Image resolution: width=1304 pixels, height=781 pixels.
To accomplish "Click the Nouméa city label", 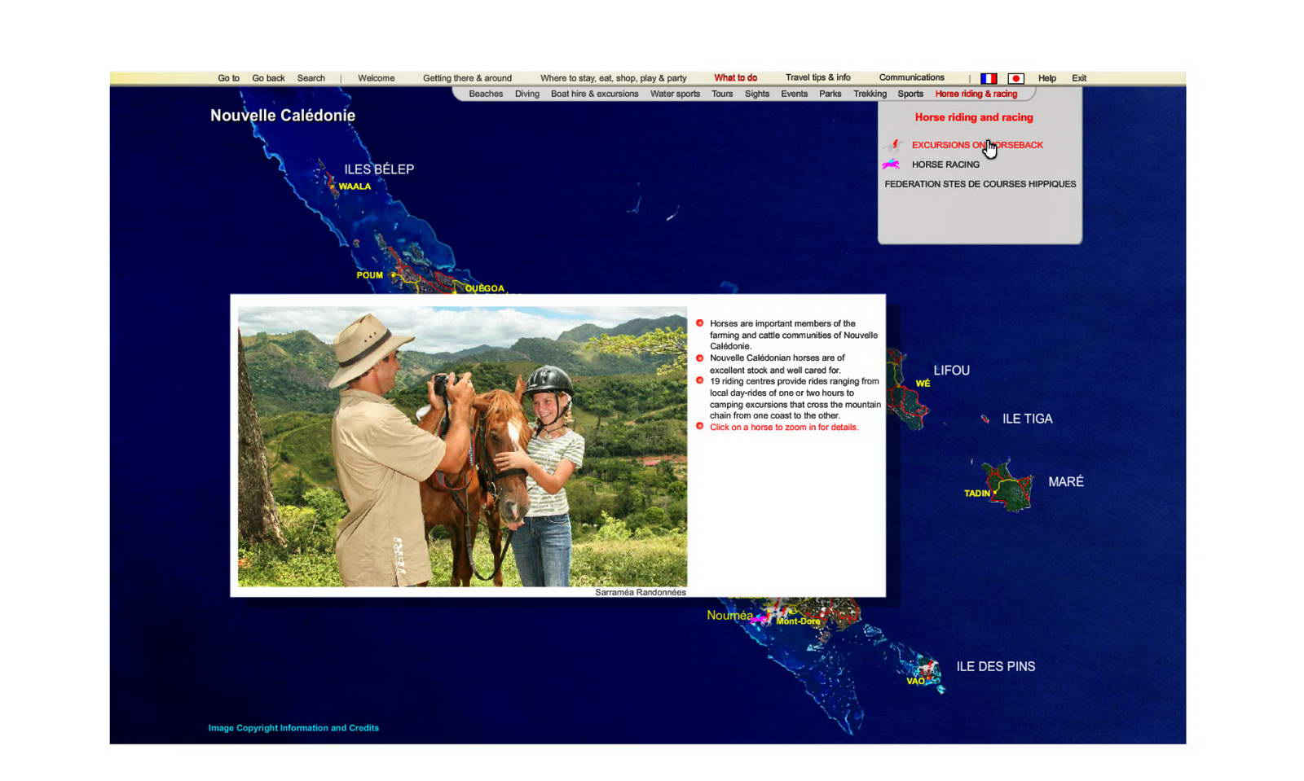I will click(729, 616).
